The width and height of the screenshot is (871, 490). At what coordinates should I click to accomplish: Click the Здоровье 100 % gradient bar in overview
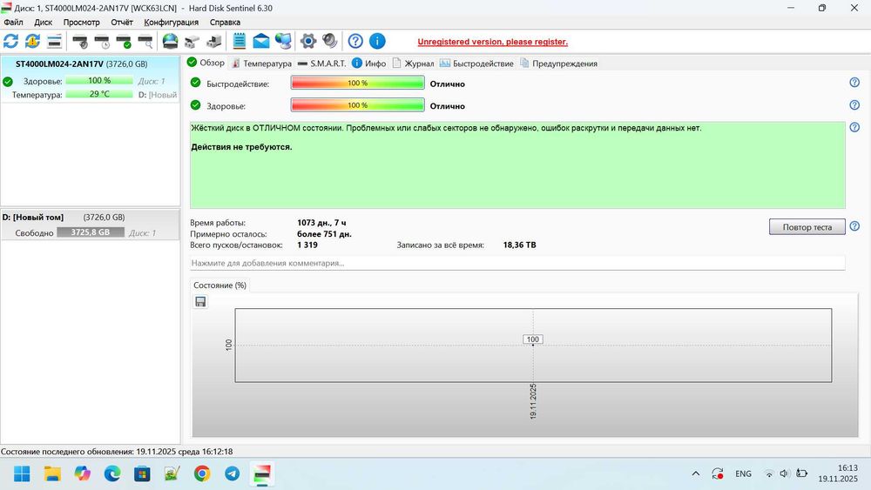358,105
